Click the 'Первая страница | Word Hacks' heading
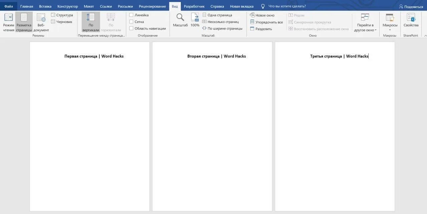 click(x=94, y=56)
